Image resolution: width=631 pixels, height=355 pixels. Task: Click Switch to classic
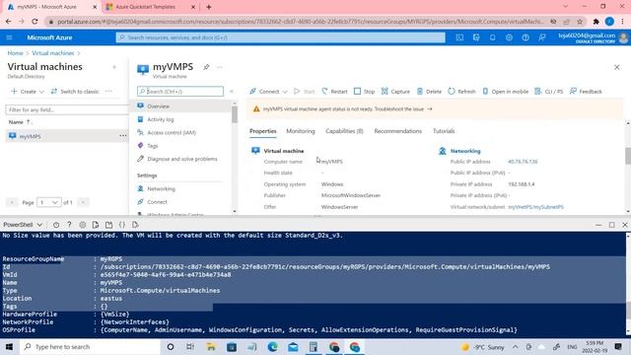(x=75, y=92)
